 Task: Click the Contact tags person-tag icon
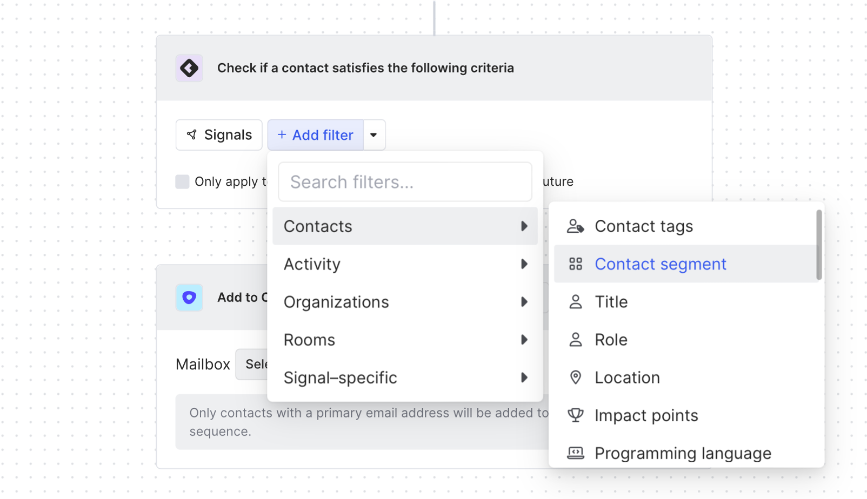575,226
